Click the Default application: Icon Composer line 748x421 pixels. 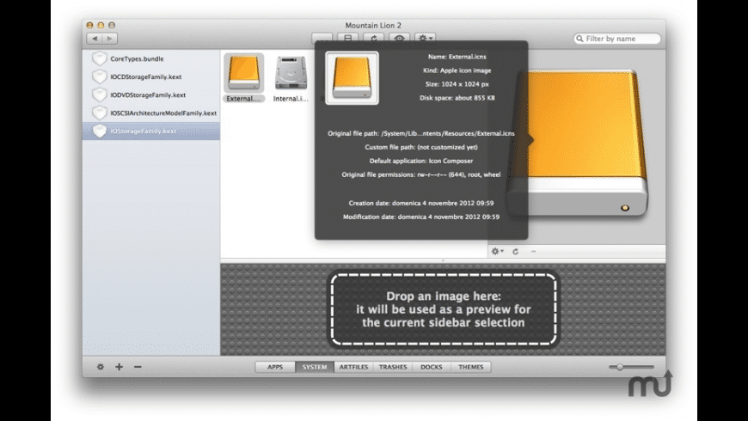pos(420,162)
